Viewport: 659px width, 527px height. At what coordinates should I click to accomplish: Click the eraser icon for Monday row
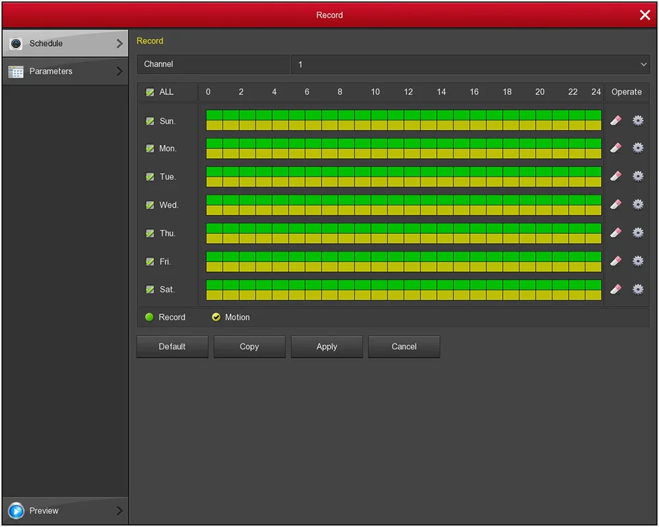pyautogui.click(x=616, y=148)
